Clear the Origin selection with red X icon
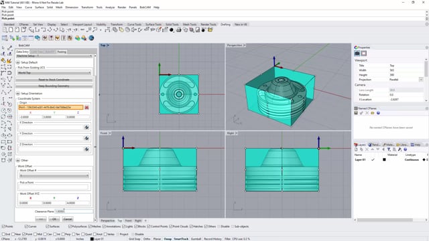 click(86, 107)
